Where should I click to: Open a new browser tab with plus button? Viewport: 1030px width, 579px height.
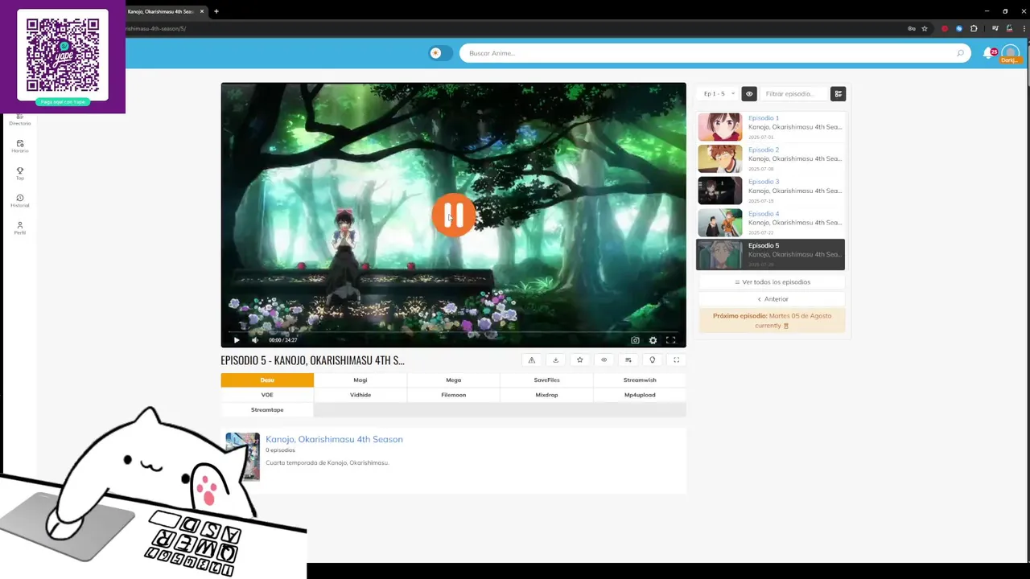pos(216,11)
